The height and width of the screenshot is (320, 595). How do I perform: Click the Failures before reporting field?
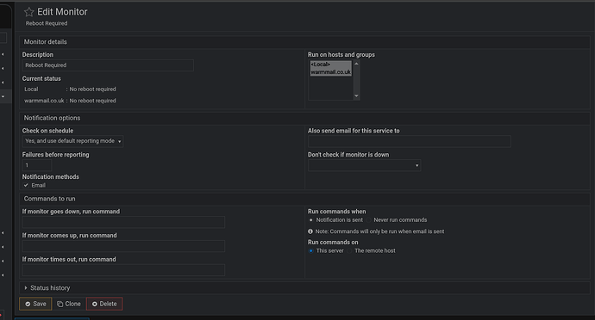point(37,165)
